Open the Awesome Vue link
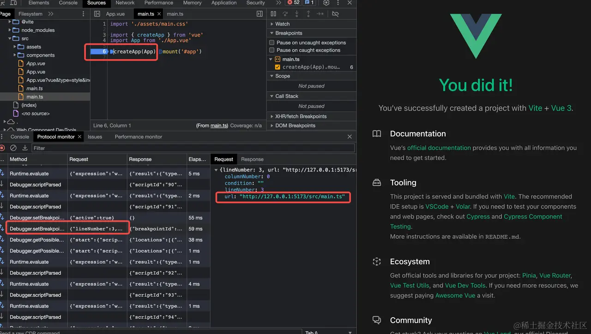 [x=455, y=296]
